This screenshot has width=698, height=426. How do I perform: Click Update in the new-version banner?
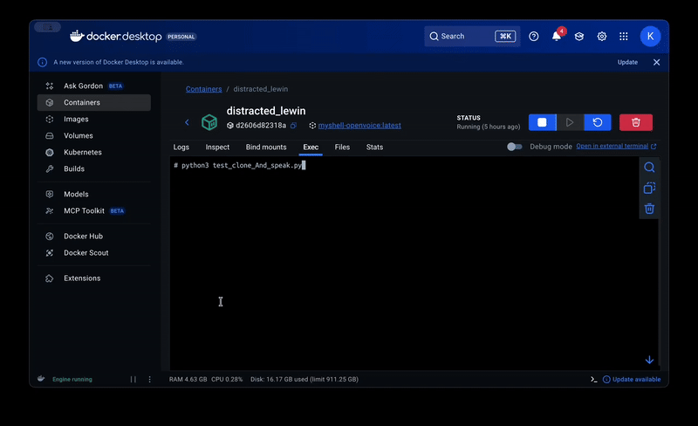point(627,62)
